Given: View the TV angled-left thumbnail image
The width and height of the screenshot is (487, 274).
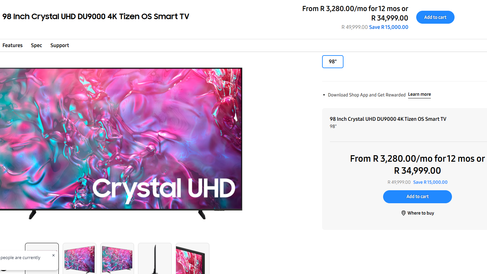Looking at the screenshot, I should click(x=117, y=258).
